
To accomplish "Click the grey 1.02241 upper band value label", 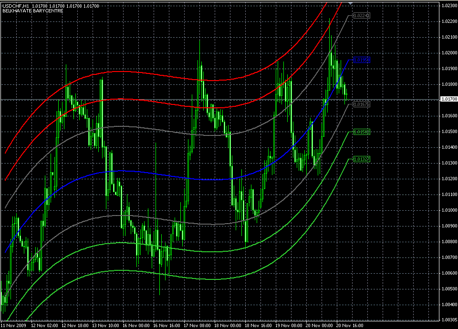I will tap(361, 15).
